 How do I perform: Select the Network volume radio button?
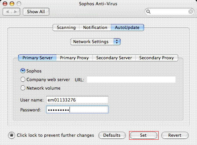pyautogui.click(x=23, y=88)
